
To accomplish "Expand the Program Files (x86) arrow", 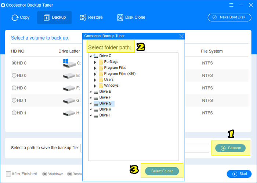I will click(95, 74).
